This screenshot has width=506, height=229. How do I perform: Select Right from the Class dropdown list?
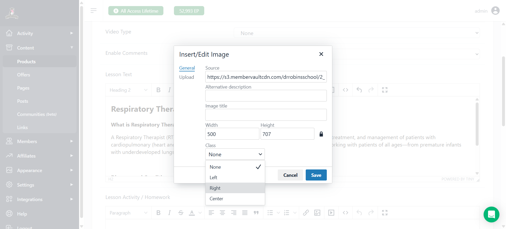235,188
